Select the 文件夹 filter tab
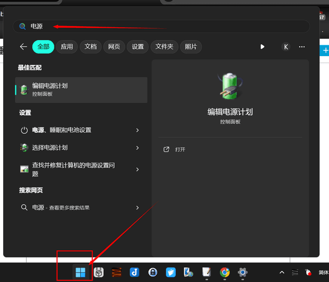 coord(164,47)
